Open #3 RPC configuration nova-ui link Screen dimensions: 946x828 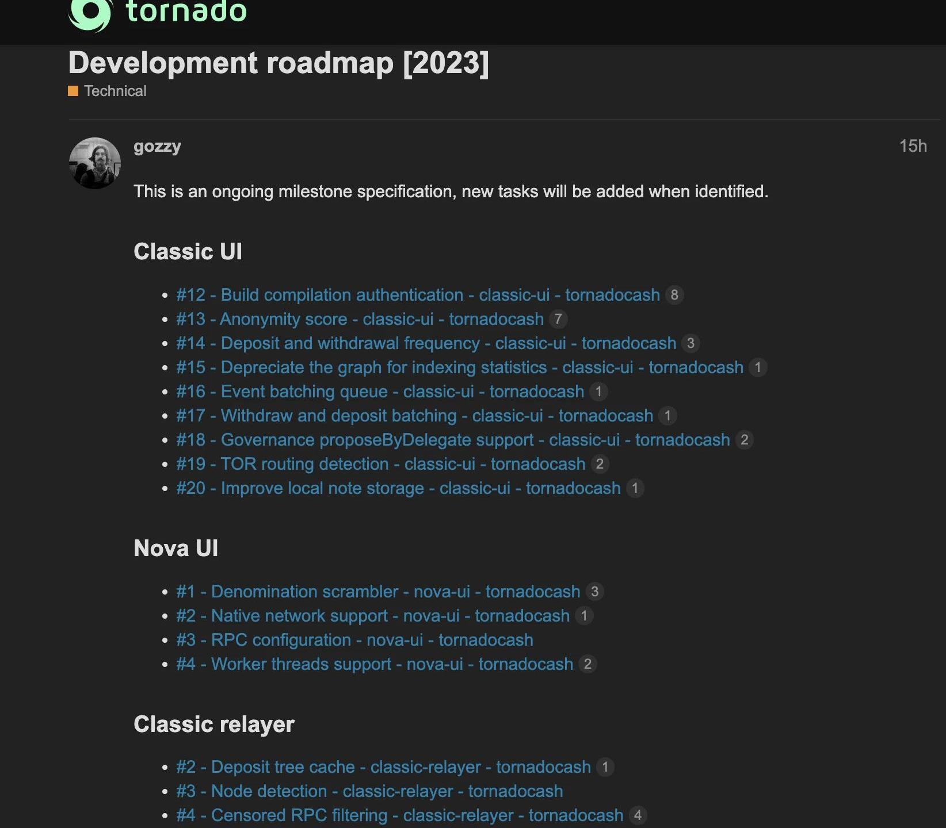(354, 640)
